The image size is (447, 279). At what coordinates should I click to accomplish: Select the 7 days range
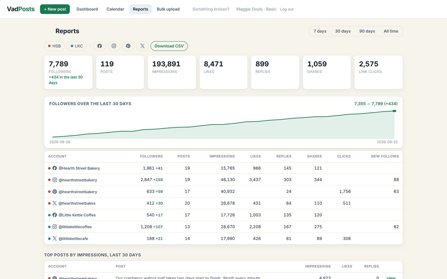[x=320, y=31]
